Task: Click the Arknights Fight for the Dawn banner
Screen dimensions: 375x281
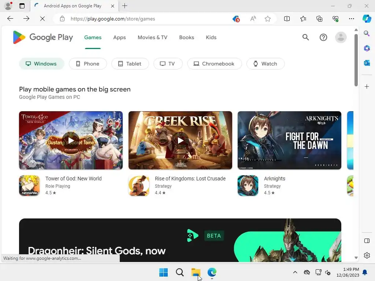Action: tap(289, 140)
